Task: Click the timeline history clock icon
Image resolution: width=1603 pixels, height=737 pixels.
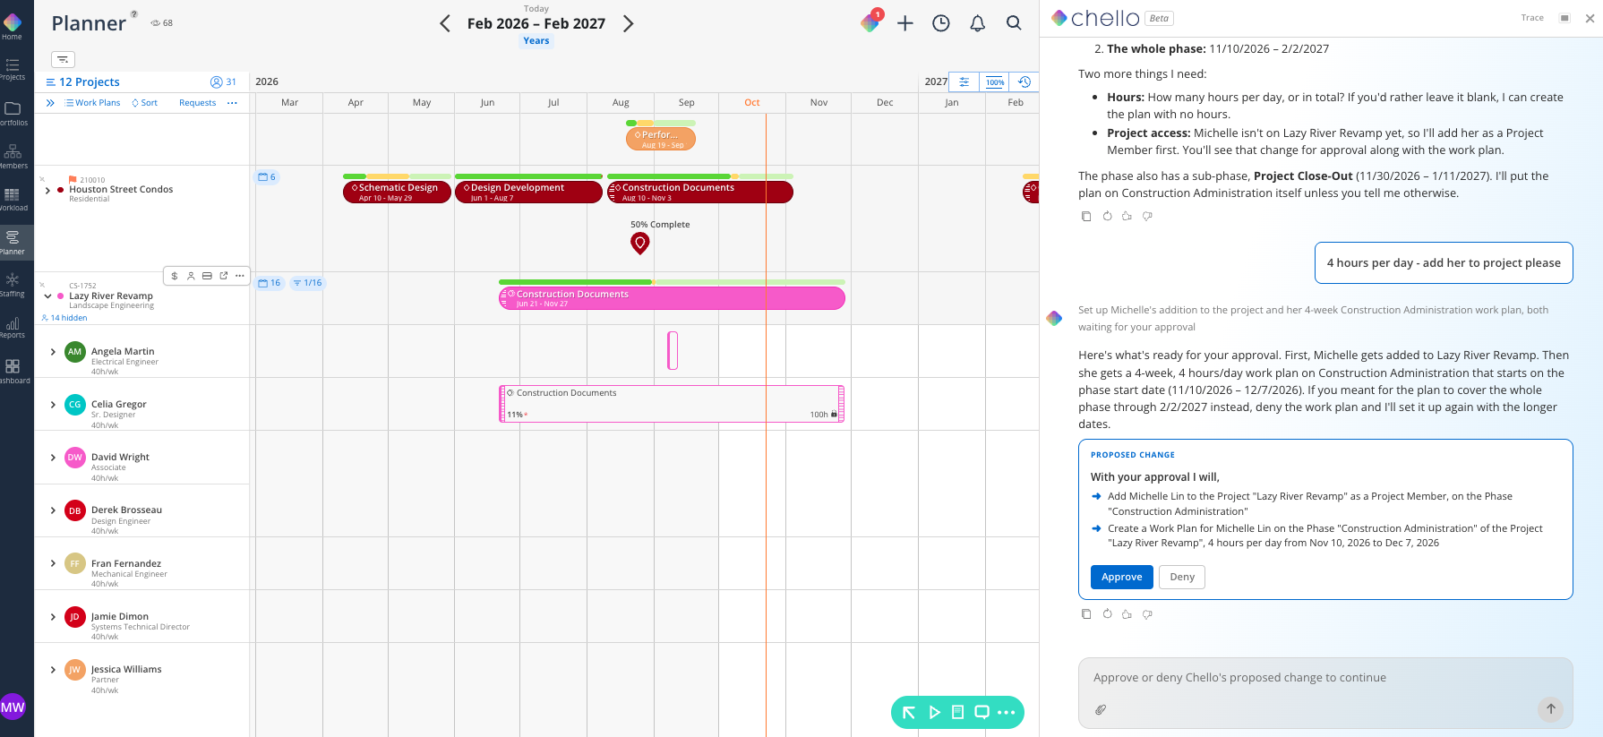Action: [1024, 81]
